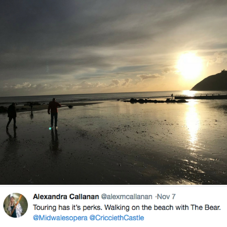Click the red-jacketed person in the photo
This screenshot has width=227, height=227.
pyautogui.click(x=54, y=113)
